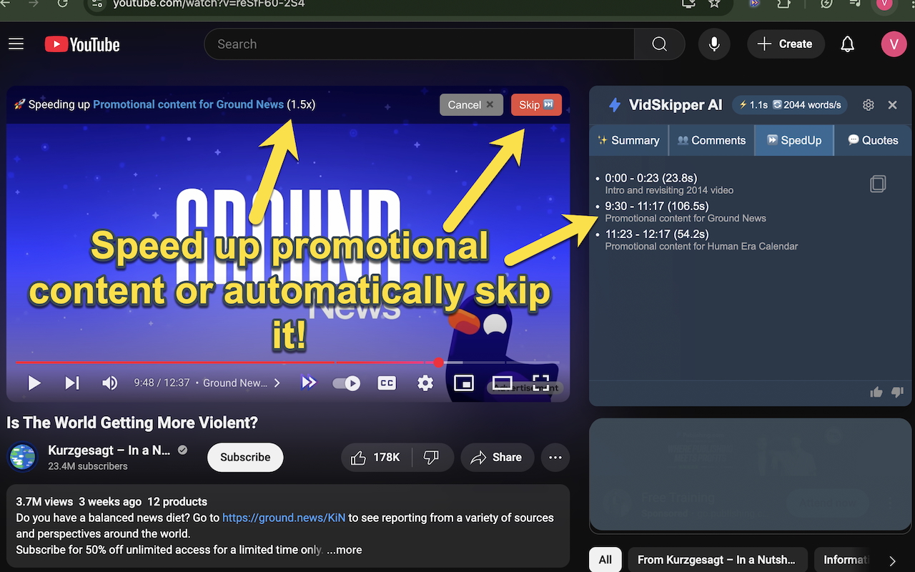Expand the Ground News chapter dropdown
The width and height of the screenshot is (915, 572).
click(x=277, y=383)
